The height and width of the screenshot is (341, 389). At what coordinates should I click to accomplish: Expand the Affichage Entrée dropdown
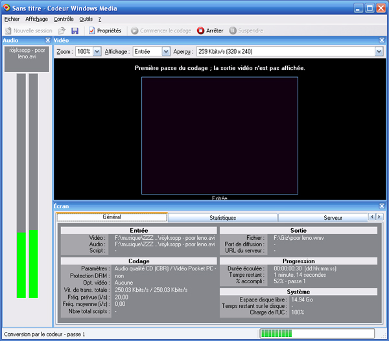tap(166, 52)
